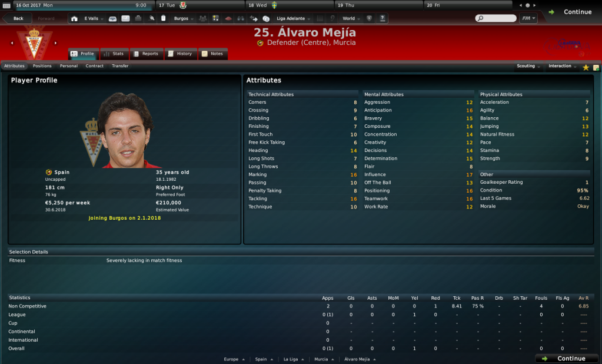This screenshot has height=364, width=602.
Task: Open the help question mark icon
Action: click(383, 18)
